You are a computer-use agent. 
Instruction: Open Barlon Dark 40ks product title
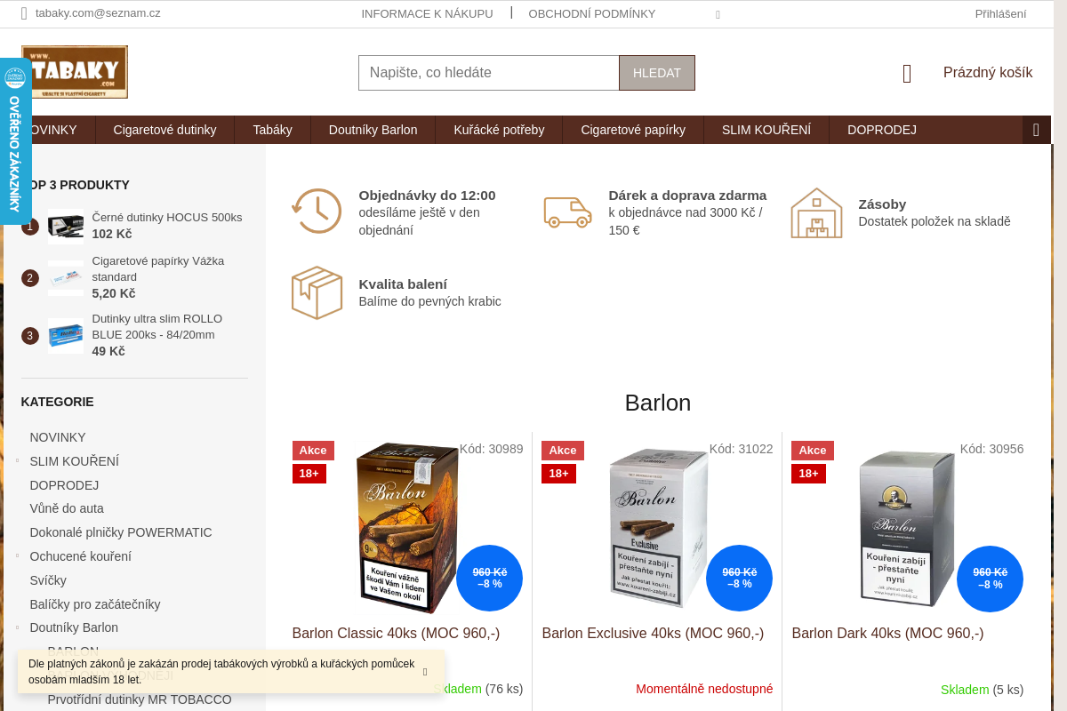(887, 634)
